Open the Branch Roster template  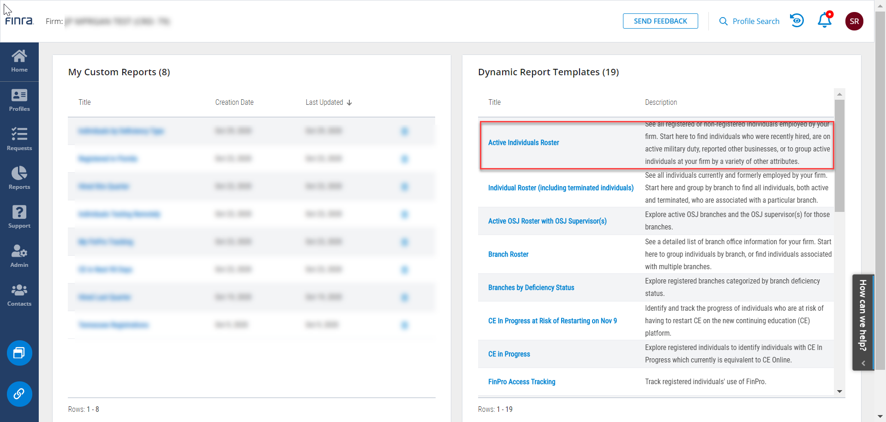(x=508, y=254)
